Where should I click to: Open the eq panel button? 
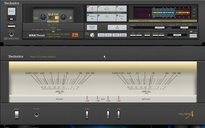[139, 35]
